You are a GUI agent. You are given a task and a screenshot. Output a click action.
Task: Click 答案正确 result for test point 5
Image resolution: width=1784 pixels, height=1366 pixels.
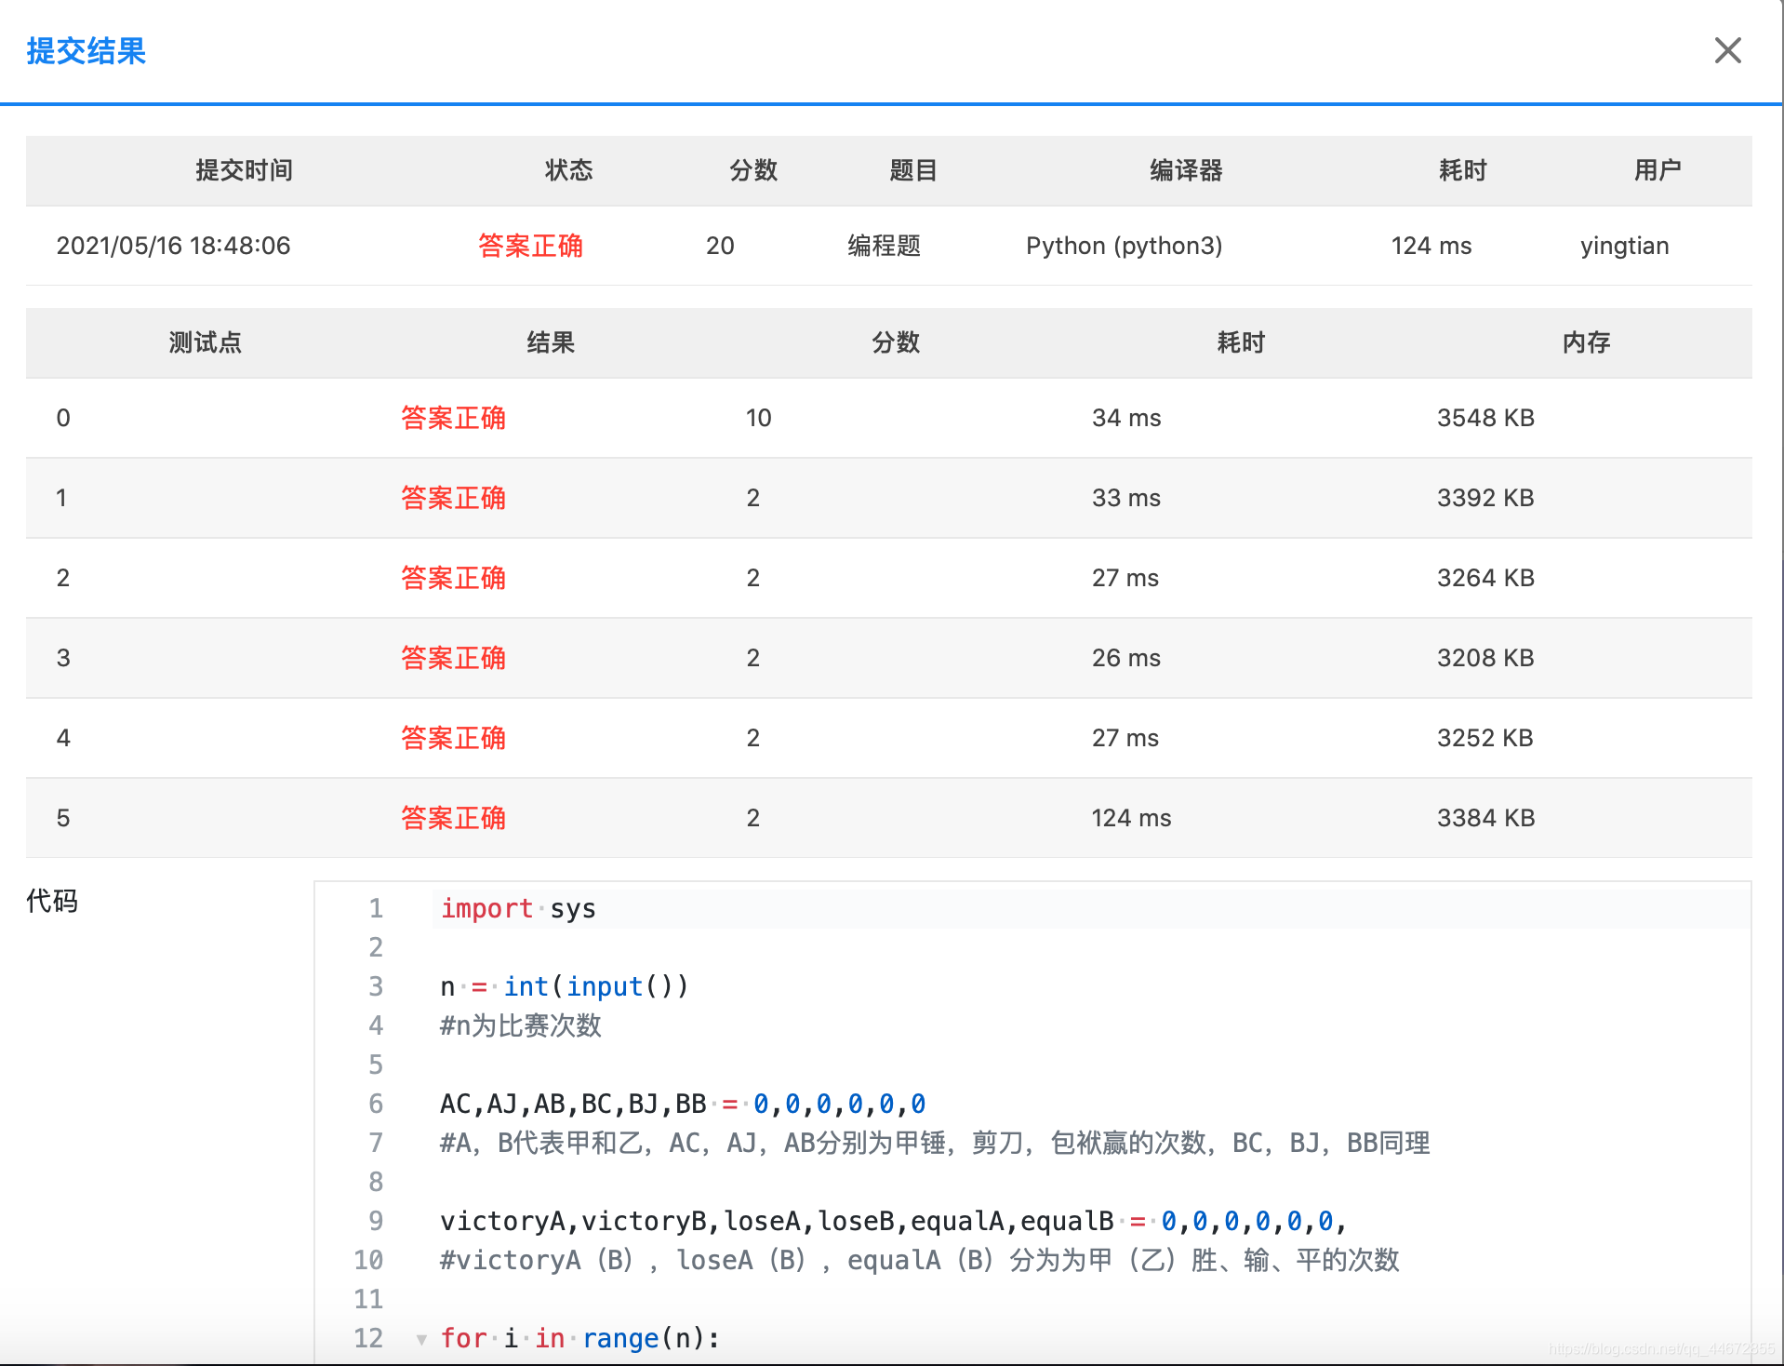[x=453, y=818]
